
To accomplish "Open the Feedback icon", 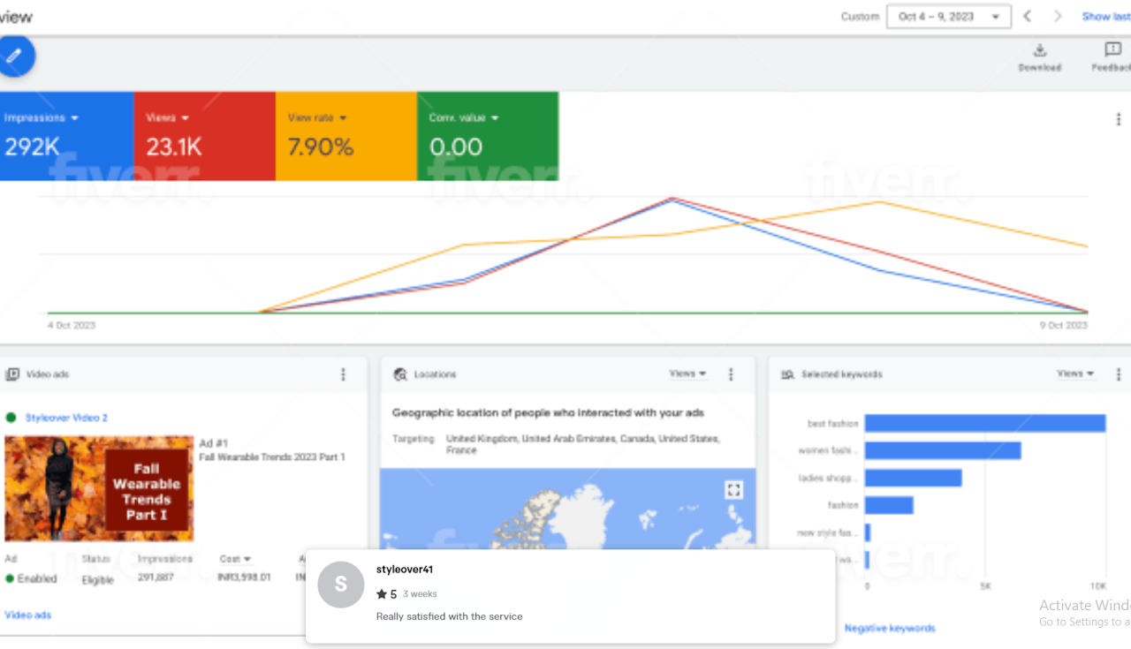I will click(x=1112, y=51).
